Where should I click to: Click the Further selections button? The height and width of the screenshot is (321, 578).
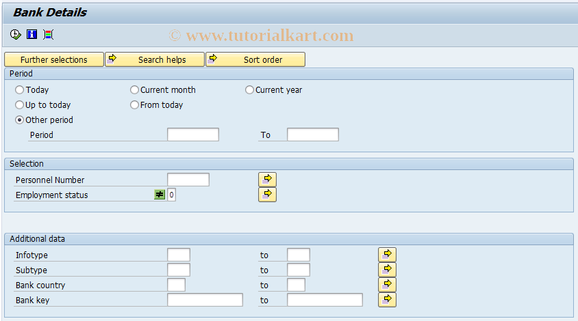(54, 59)
